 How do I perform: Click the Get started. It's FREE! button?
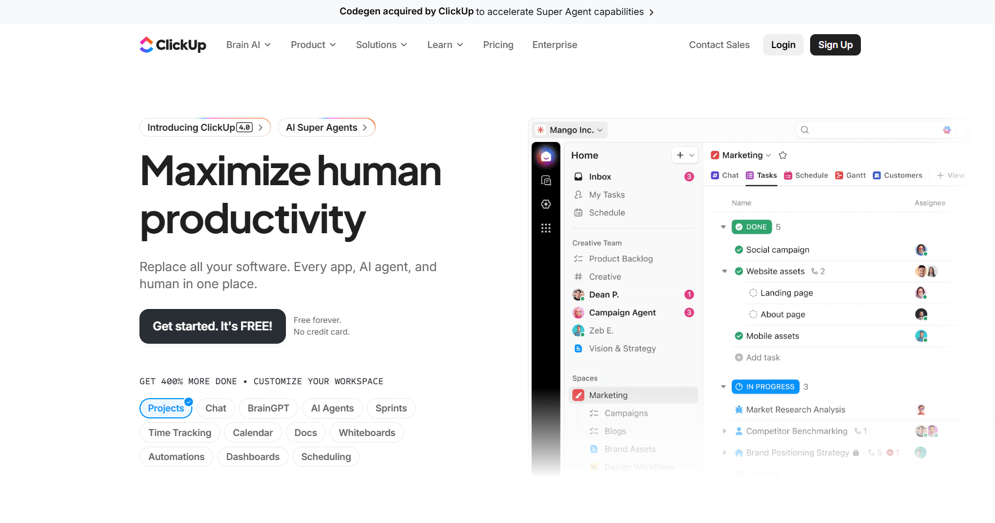coord(213,326)
